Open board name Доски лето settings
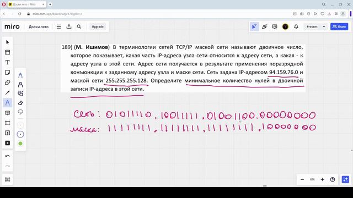 click(39, 27)
